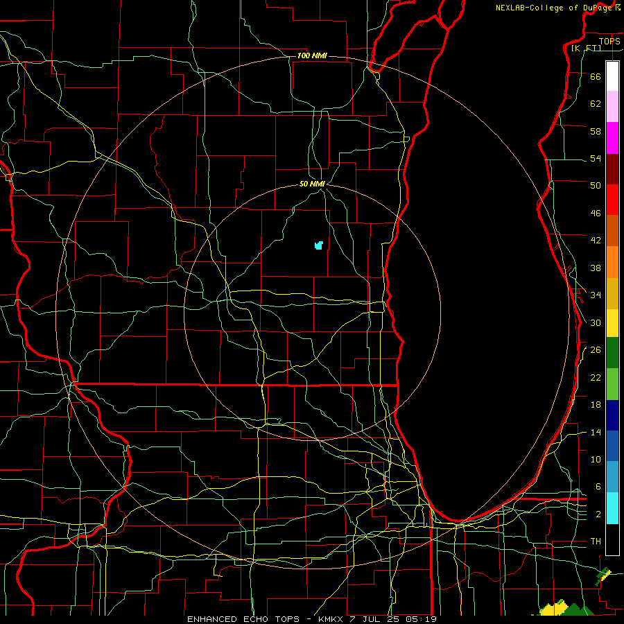Click the "58" legend value
Image resolution: width=624 pixels, height=624 pixels.
point(596,131)
